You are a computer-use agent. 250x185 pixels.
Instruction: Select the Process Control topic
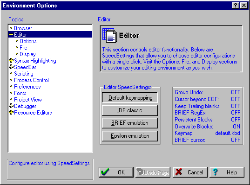pyautogui.click(x=31, y=80)
